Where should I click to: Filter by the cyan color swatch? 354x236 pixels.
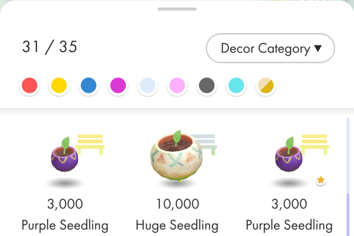click(x=236, y=85)
